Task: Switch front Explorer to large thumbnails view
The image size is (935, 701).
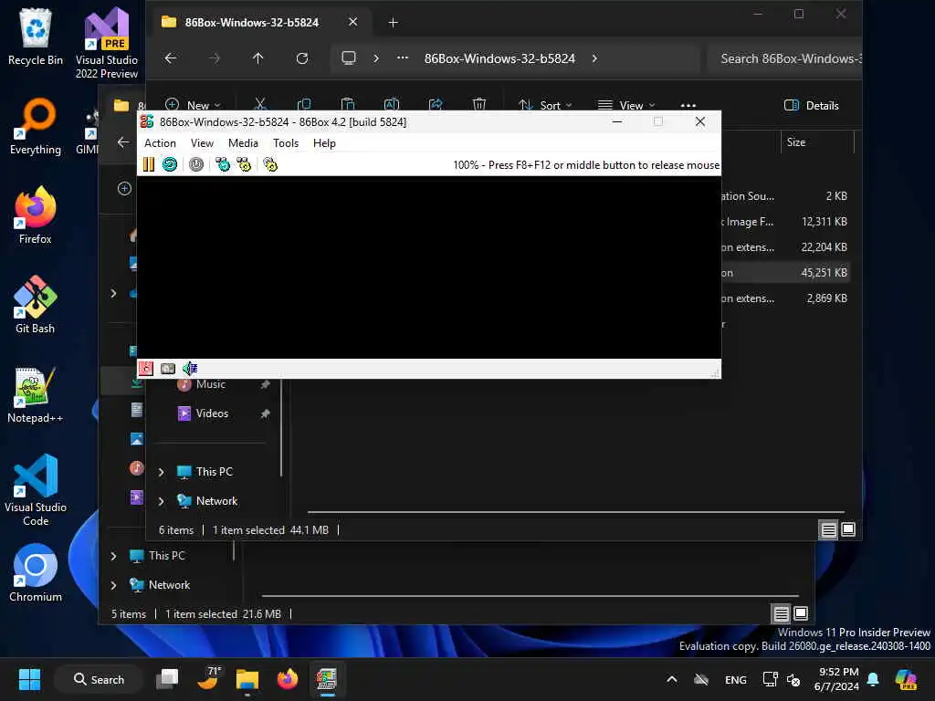Action: [848, 529]
